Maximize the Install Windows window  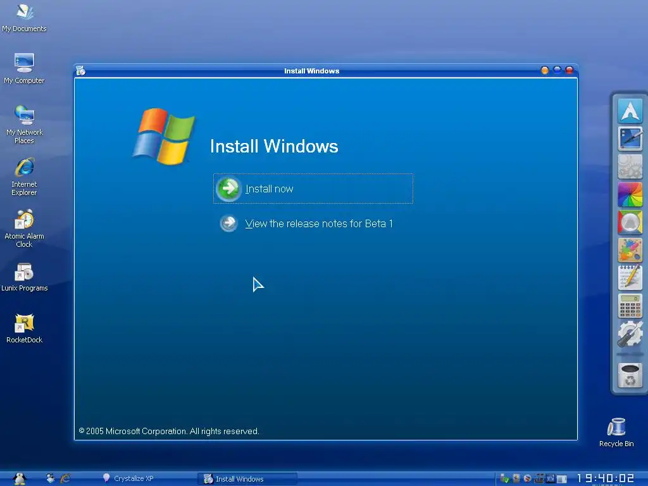click(x=557, y=70)
